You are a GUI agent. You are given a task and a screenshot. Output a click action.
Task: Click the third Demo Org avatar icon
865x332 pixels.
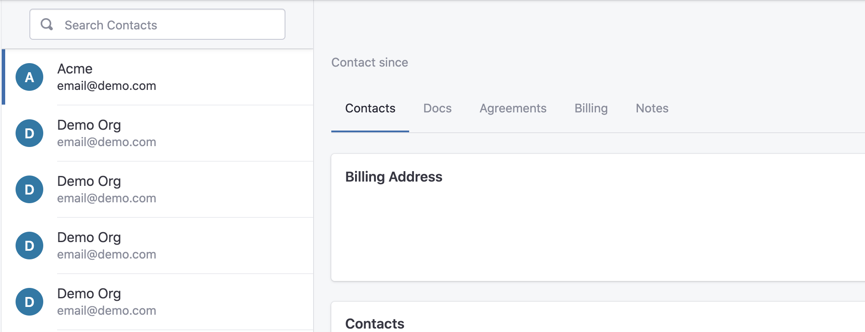29,246
